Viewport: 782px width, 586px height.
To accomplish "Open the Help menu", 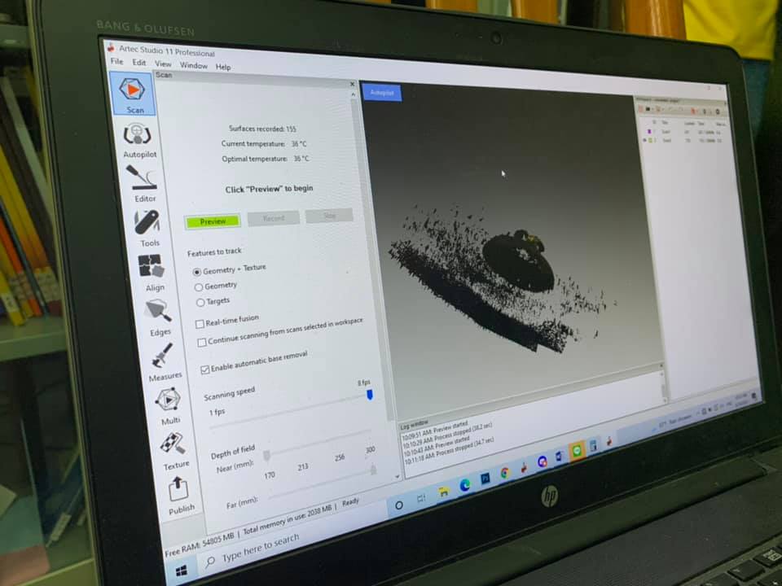I will point(223,67).
